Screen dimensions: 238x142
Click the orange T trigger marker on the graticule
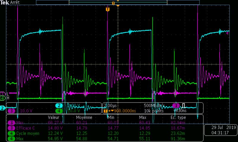[x=108, y=9]
